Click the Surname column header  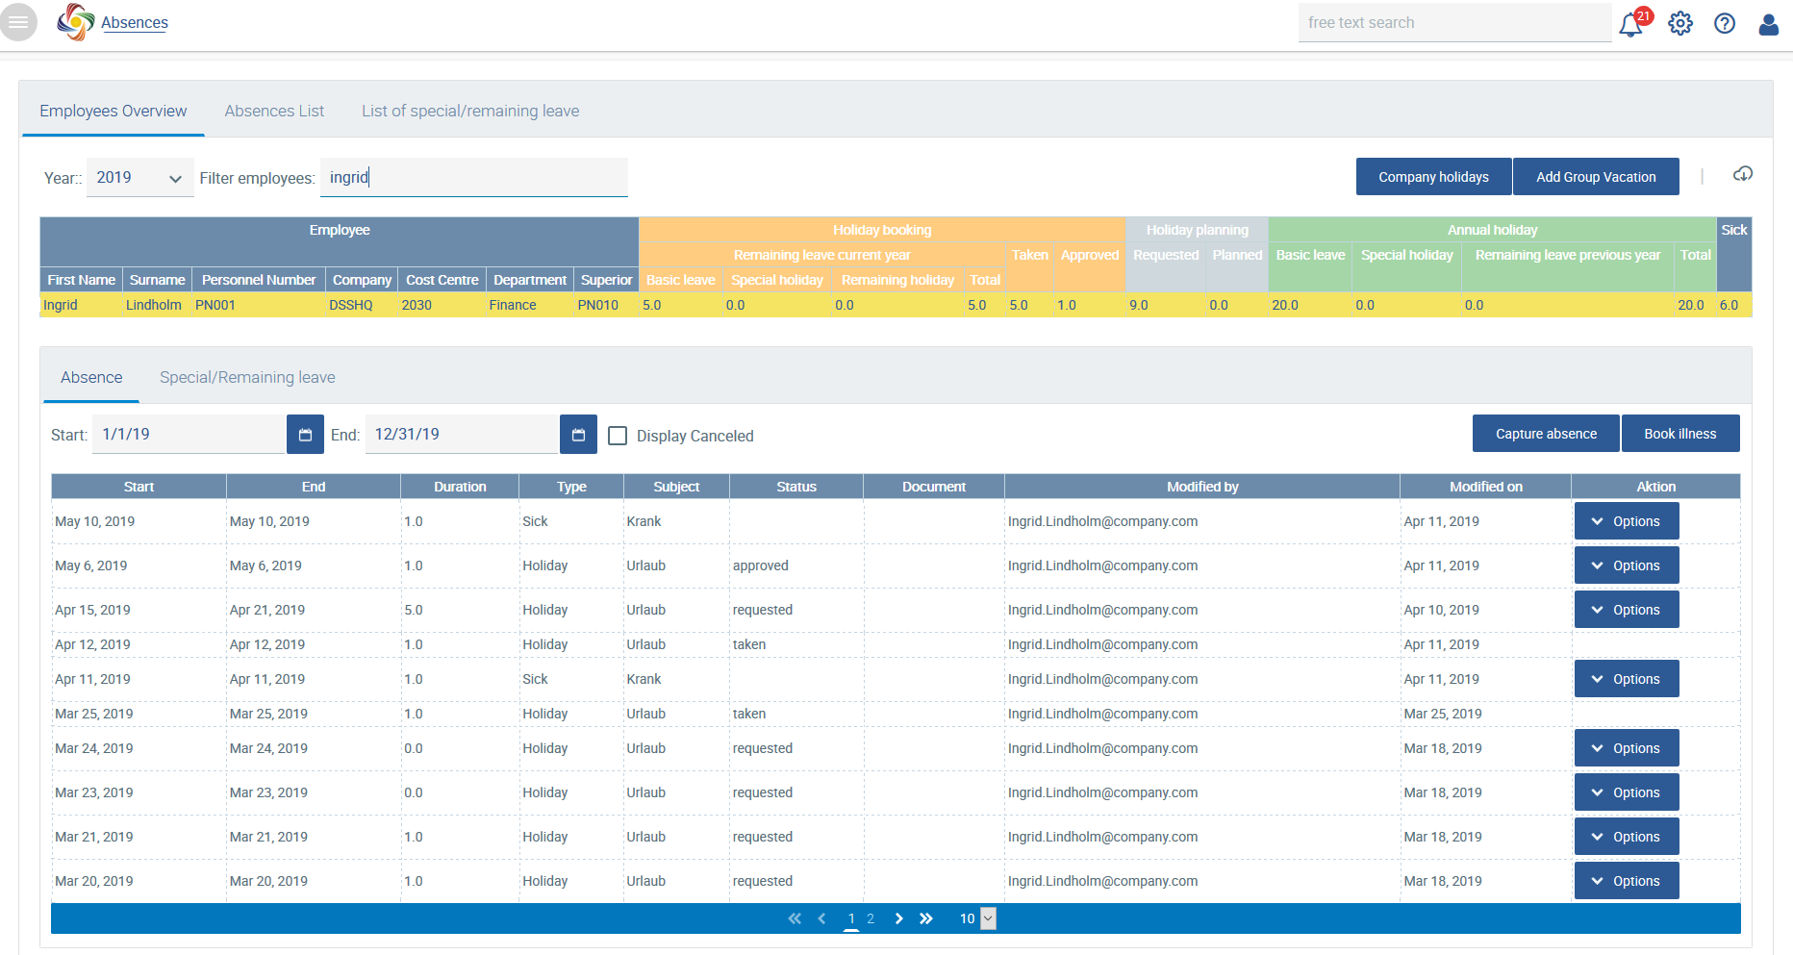point(157,280)
